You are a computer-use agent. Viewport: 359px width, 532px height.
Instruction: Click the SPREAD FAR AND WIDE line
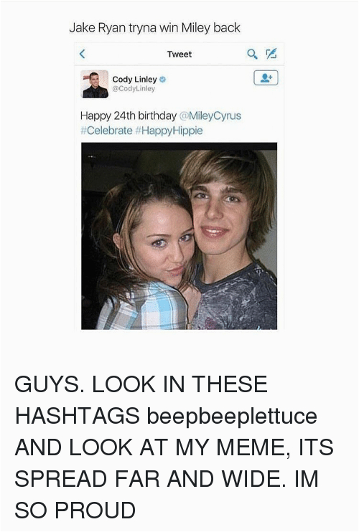click(x=167, y=479)
